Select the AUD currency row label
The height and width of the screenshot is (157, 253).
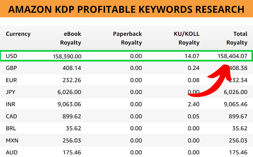pos(12,153)
